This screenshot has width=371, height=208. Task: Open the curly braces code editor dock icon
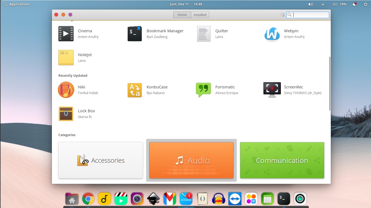tap(202, 199)
